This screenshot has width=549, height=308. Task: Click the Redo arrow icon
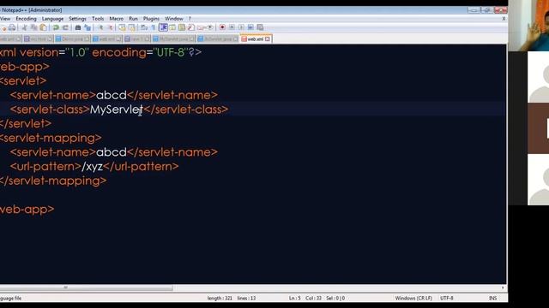coord(65,27)
